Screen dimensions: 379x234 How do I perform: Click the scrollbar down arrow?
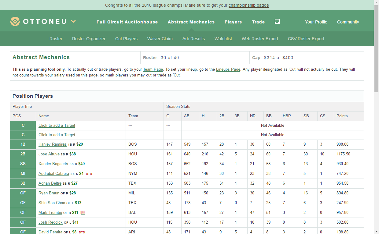pyautogui.click(x=376, y=231)
